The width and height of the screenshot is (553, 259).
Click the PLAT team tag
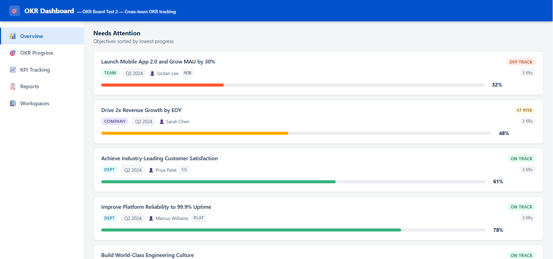point(199,218)
